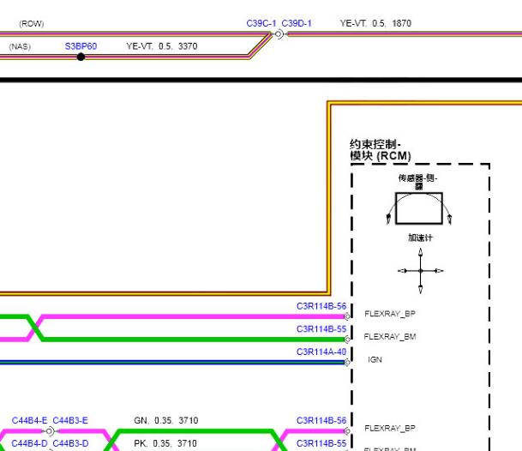Select wire label 'PK, 0.35, 3710'
The width and height of the screenshot is (522, 451).
[x=165, y=443]
